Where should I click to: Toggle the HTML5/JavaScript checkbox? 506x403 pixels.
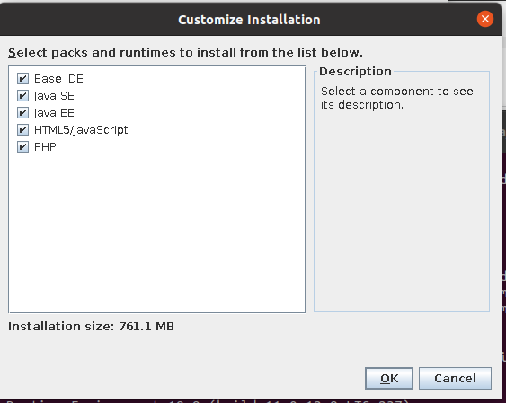[x=22, y=130]
